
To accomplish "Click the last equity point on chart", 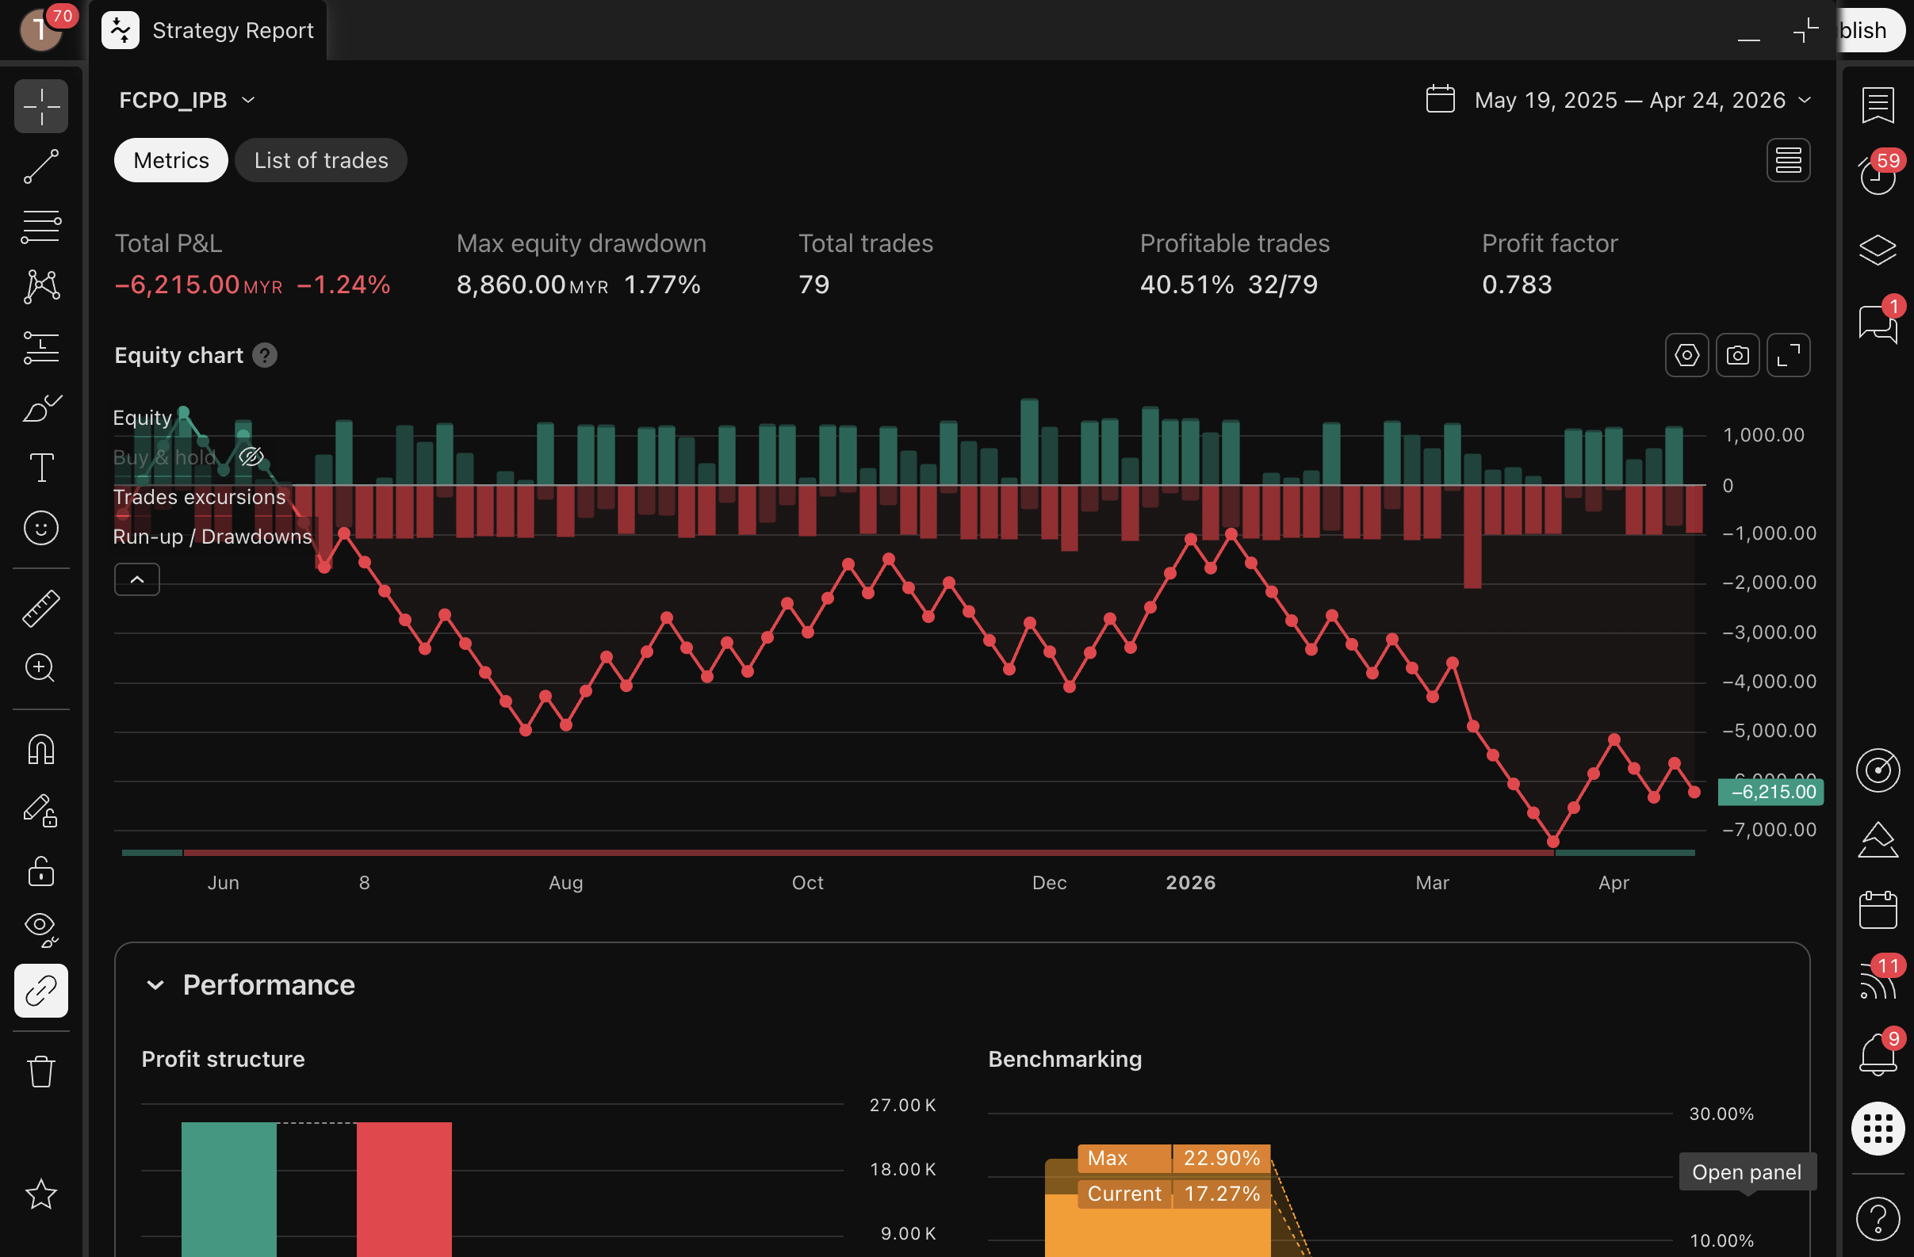I will 1694,793.
